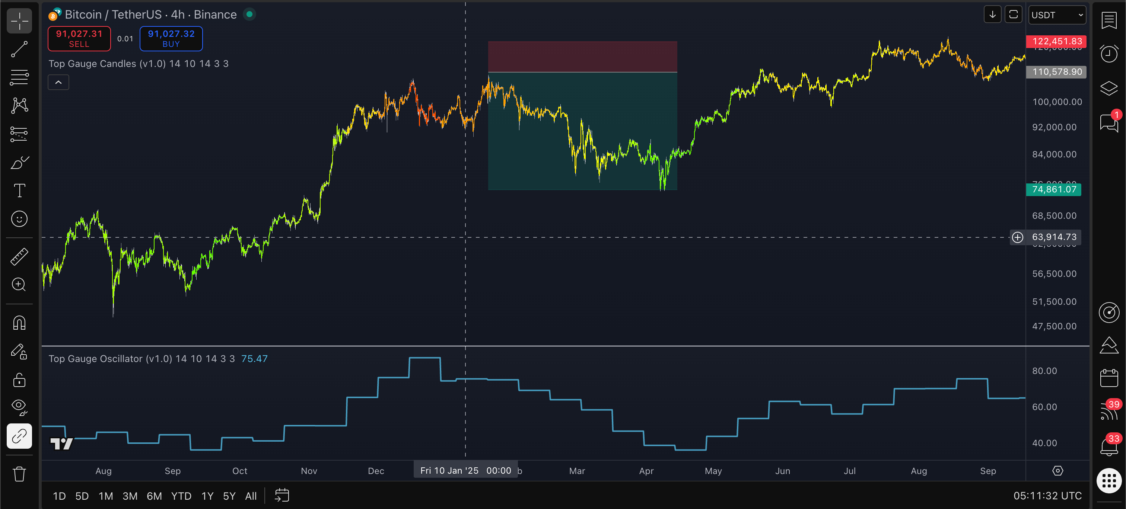Show All time range data
This screenshot has width=1126, height=509.
click(x=251, y=496)
